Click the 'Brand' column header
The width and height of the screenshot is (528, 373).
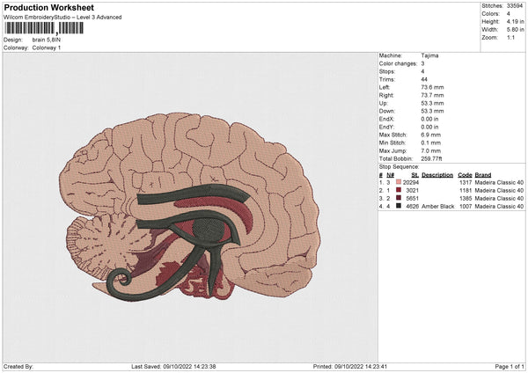click(x=483, y=175)
